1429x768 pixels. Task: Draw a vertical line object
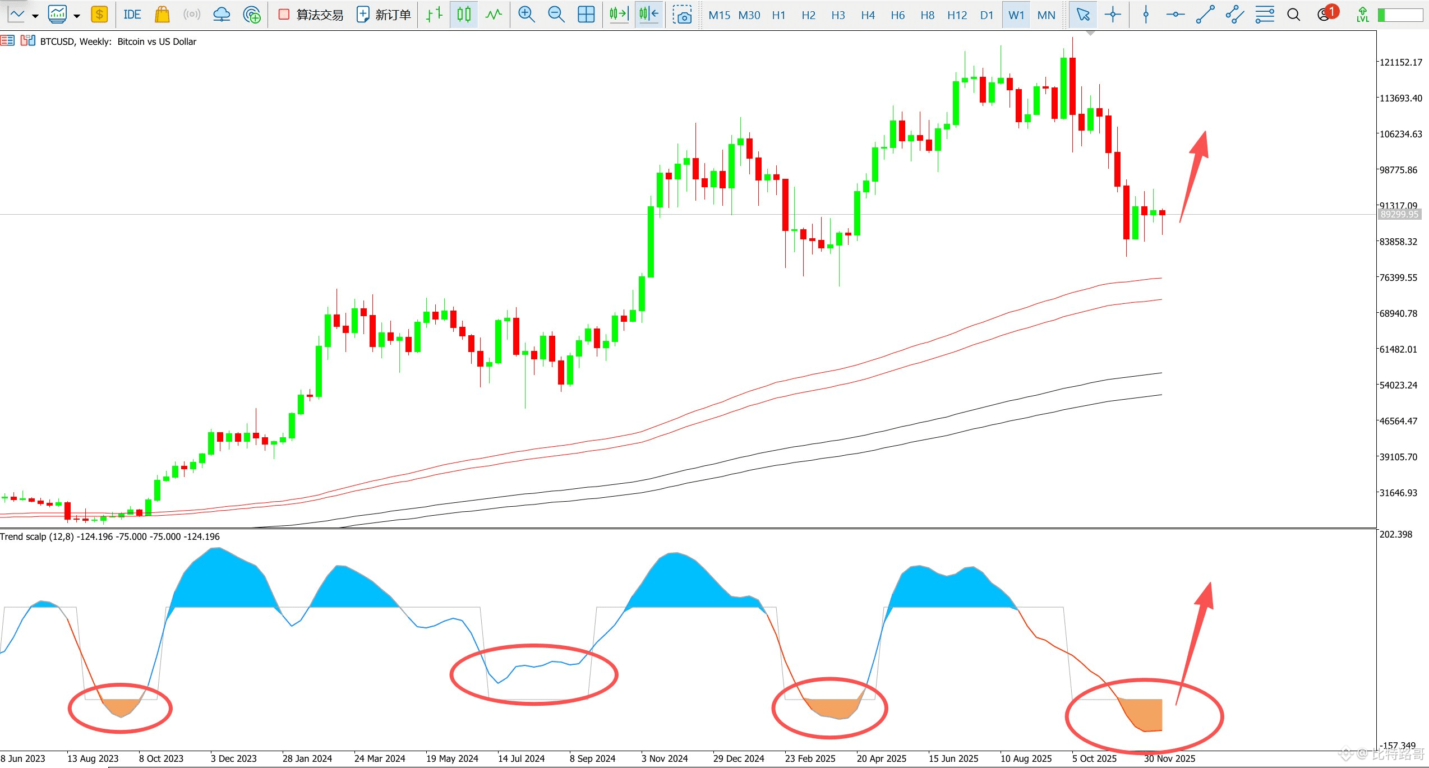(x=1146, y=15)
